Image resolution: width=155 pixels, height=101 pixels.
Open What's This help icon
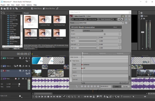(57, 8)
